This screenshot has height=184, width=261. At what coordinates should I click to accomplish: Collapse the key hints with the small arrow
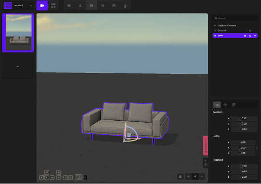(85, 178)
